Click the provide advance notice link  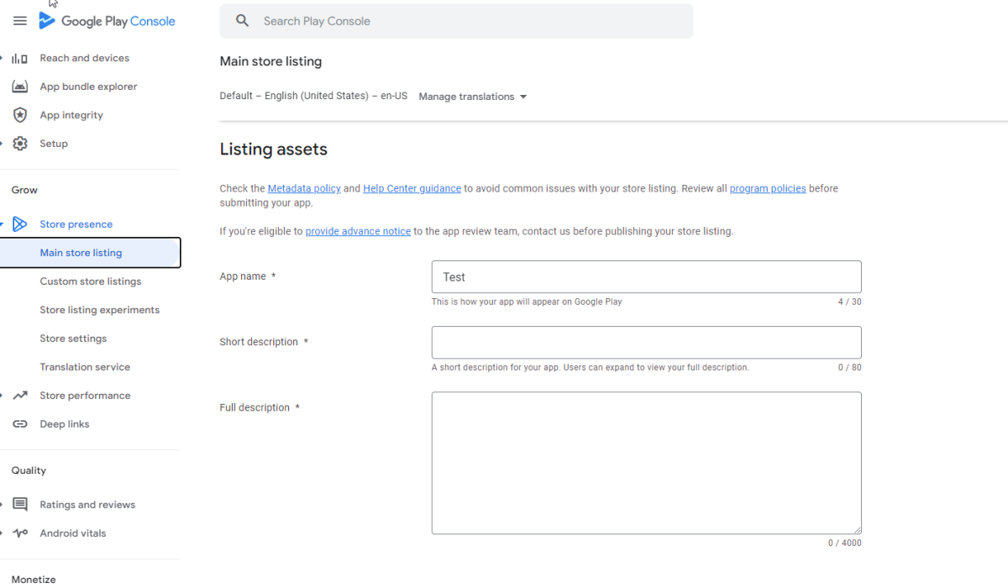358,231
